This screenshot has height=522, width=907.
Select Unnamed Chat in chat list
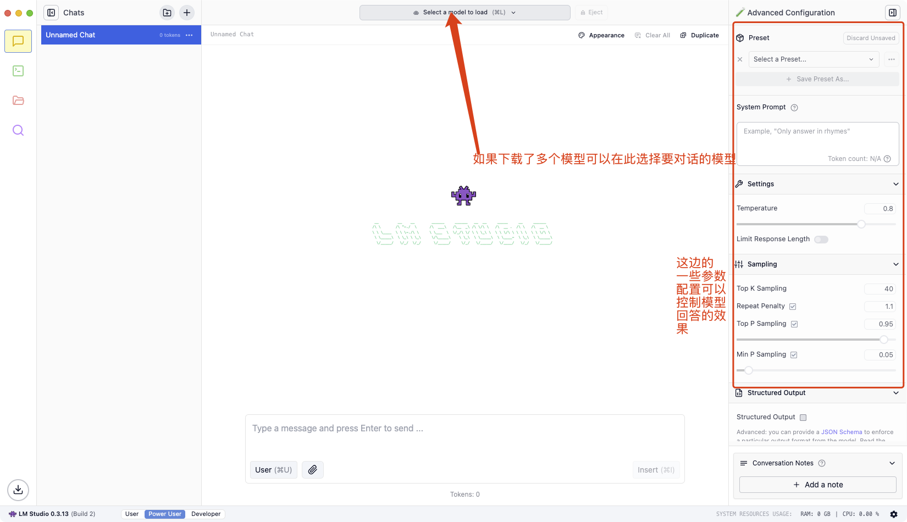(121, 35)
